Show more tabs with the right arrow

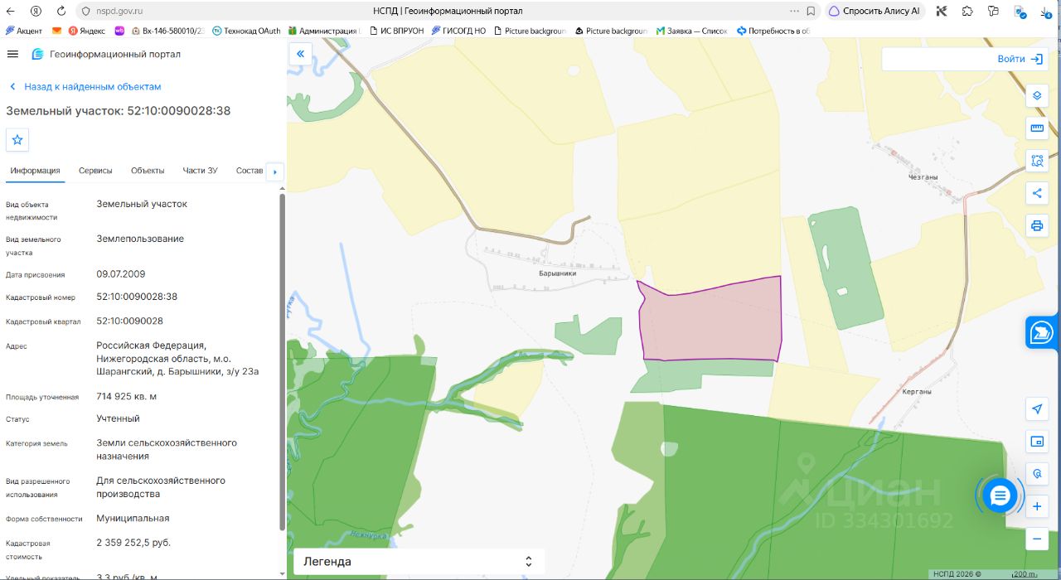pyautogui.click(x=276, y=172)
